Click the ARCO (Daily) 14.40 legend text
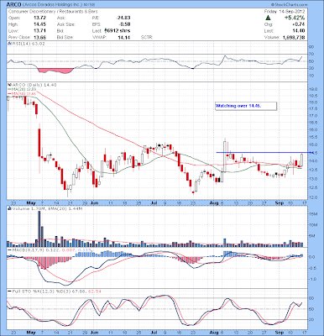324x336 pixels. click(34, 85)
